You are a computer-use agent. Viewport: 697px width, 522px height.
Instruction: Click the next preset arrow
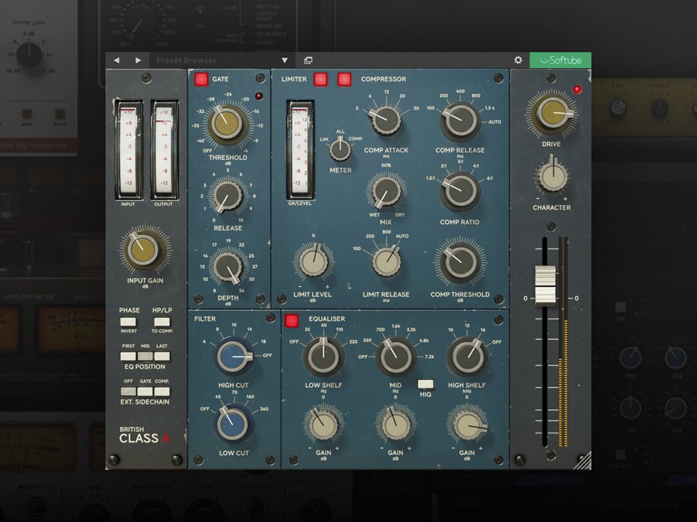pos(138,60)
